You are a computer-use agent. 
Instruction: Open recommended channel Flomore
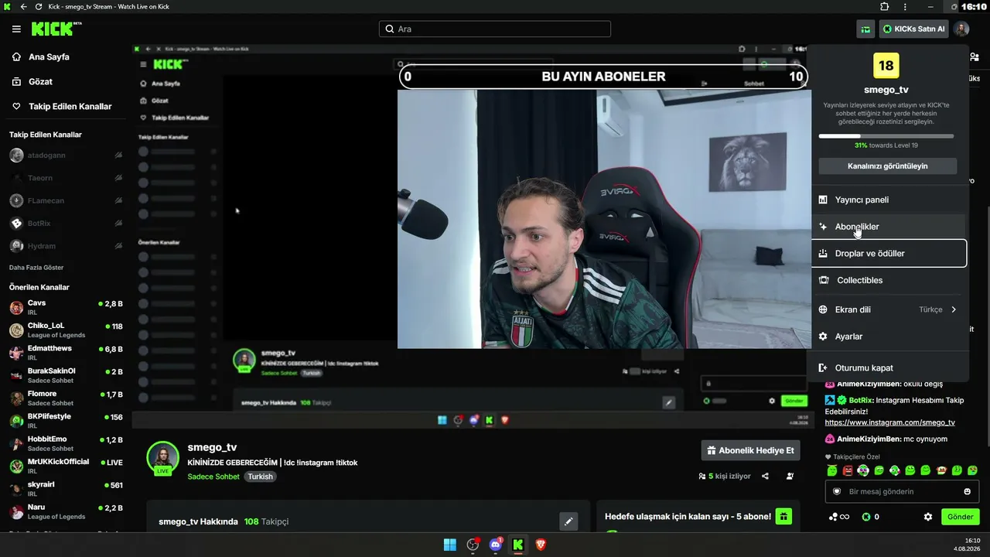(66, 398)
